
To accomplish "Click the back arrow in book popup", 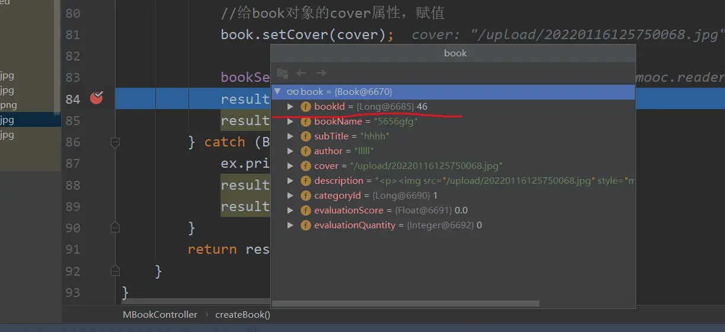I will pos(301,73).
